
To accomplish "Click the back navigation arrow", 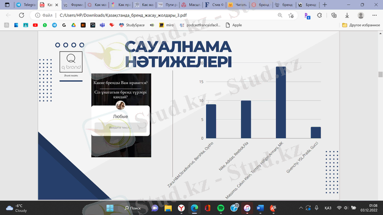I will (8, 15).
